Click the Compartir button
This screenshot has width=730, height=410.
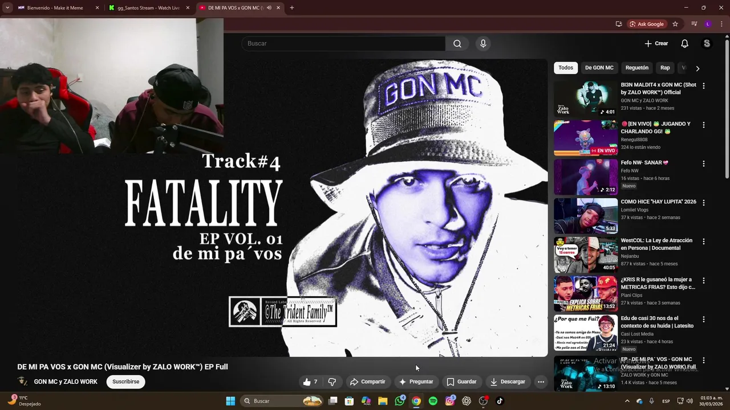click(x=367, y=382)
